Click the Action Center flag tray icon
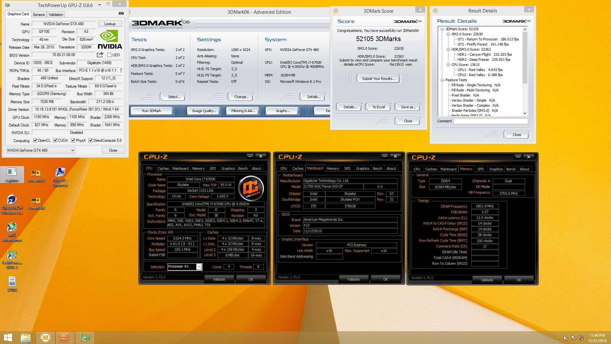The width and height of the screenshot is (611, 344). coord(573,338)
